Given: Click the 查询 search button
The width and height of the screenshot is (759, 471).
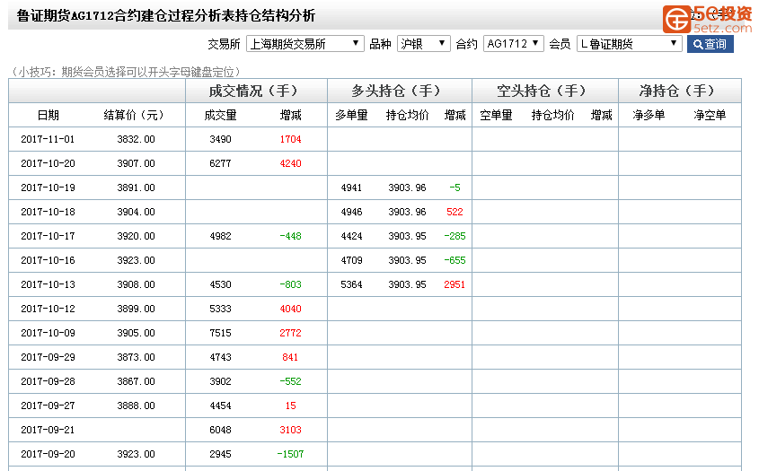Looking at the screenshot, I should click(710, 44).
